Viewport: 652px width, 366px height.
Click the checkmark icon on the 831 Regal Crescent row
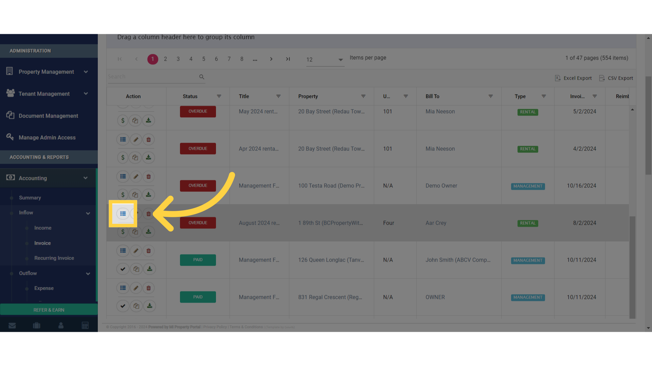(123, 306)
